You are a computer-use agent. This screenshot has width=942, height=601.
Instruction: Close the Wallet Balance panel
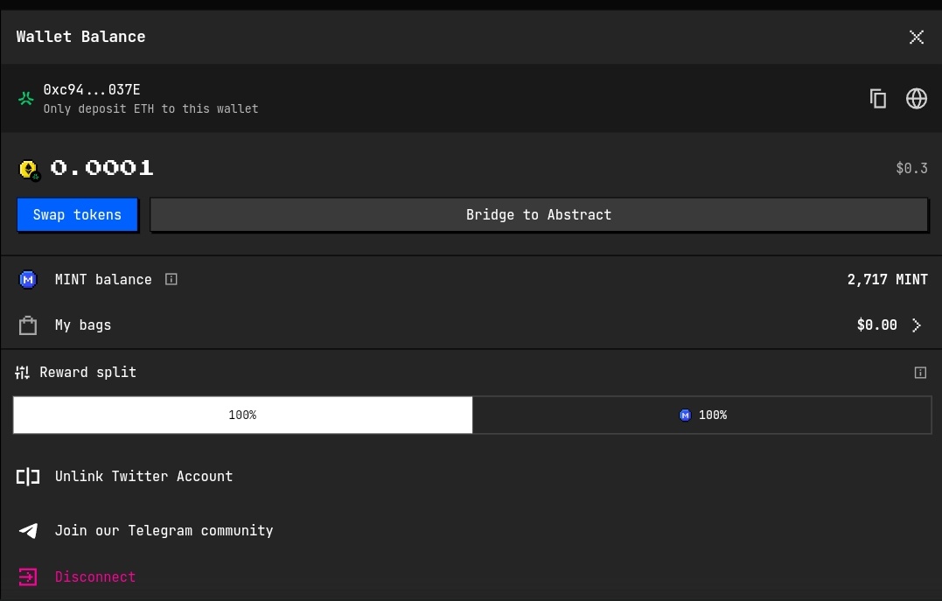(916, 38)
